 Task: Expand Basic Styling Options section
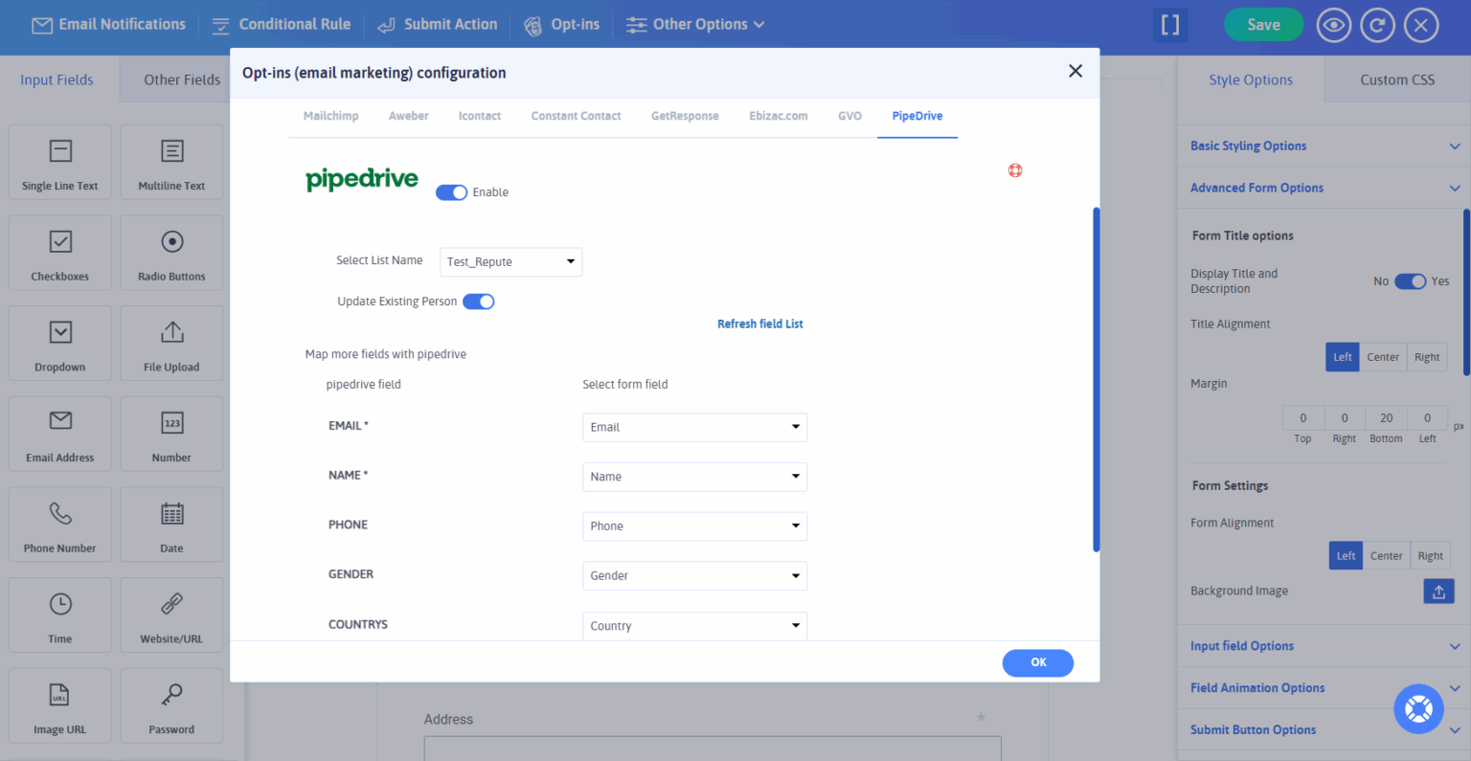(x=1324, y=146)
